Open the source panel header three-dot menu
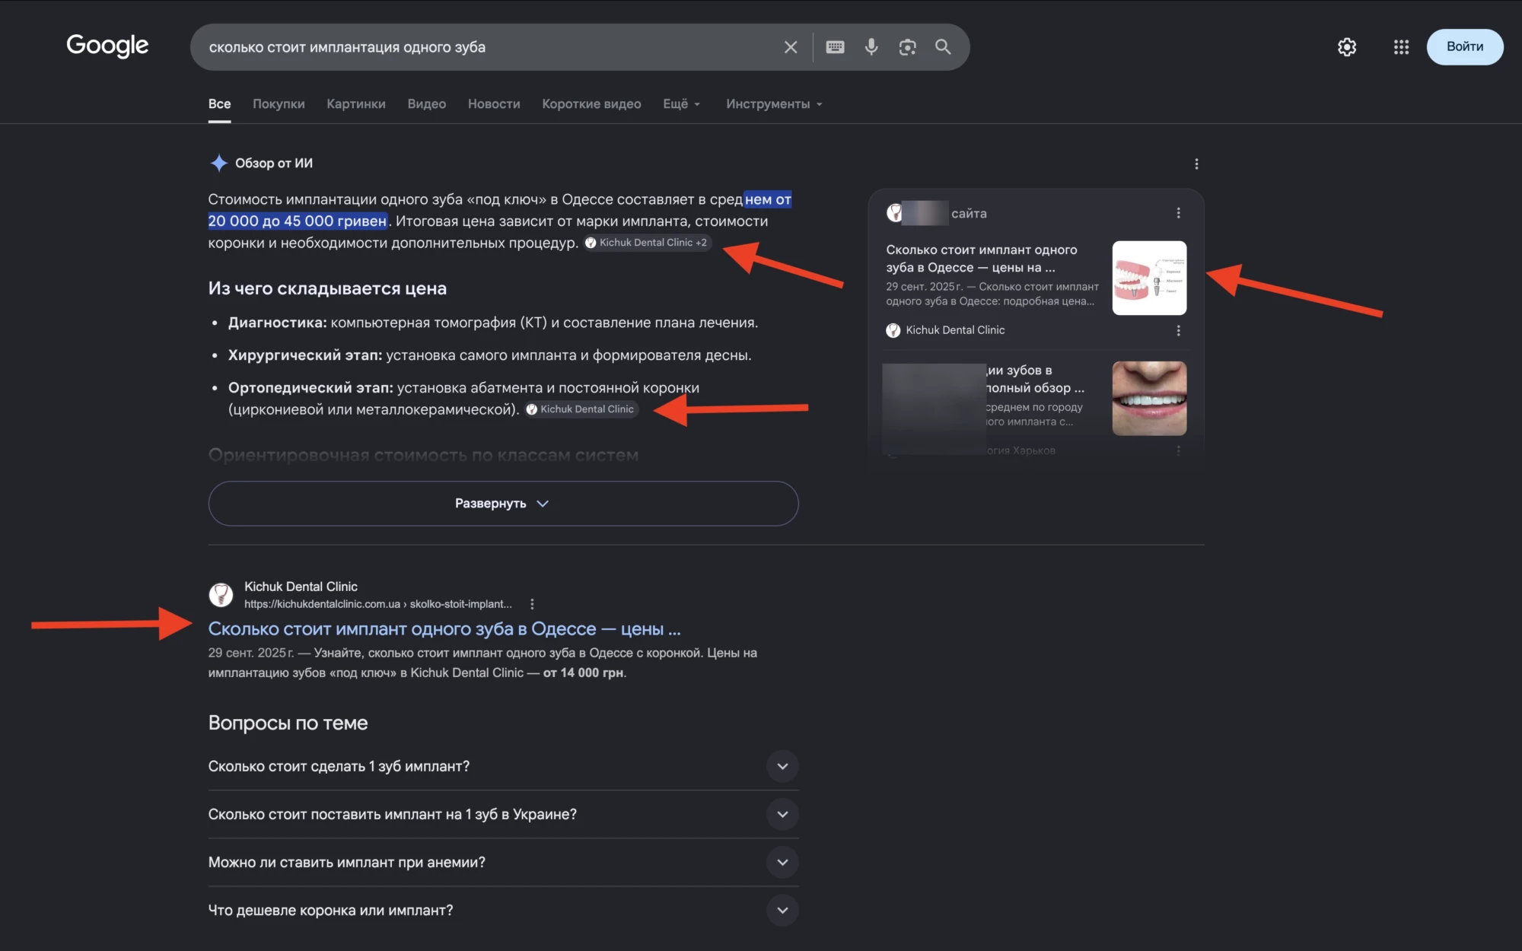 point(1178,213)
